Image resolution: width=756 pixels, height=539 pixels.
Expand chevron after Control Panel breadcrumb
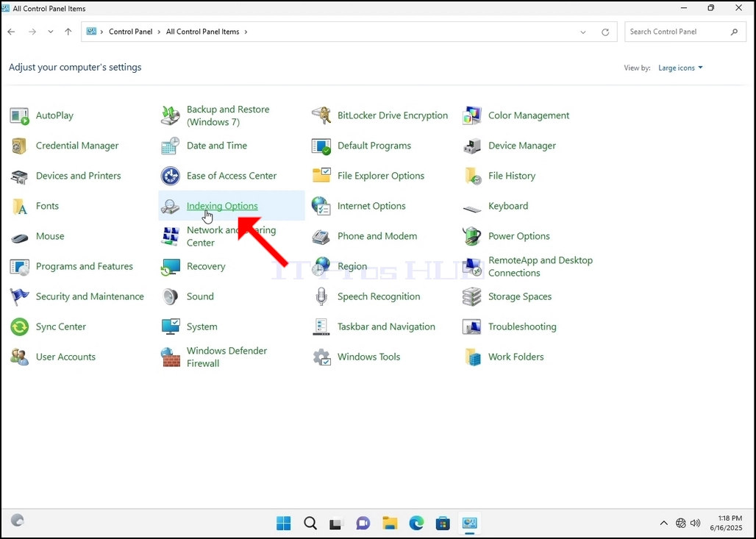pyautogui.click(x=159, y=32)
